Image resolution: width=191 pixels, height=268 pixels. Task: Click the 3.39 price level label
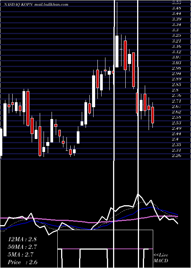coord(176,19)
